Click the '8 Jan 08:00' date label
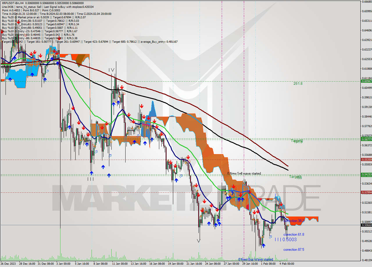 101,264
